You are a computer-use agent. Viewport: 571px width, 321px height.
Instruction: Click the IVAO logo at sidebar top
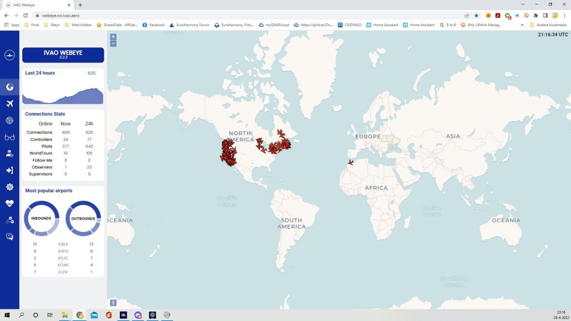[9, 55]
